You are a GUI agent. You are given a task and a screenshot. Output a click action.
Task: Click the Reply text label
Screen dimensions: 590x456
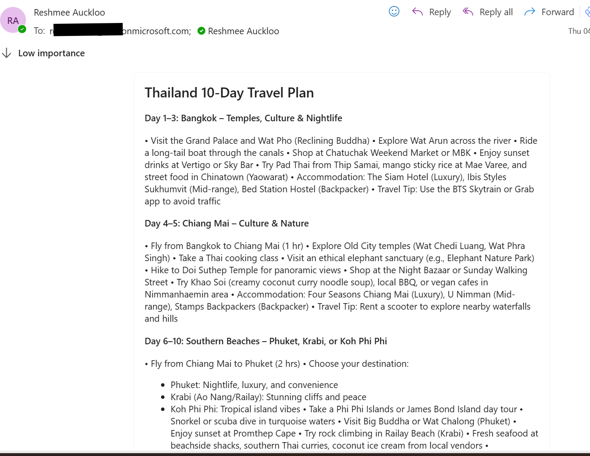(x=440, y=12)
